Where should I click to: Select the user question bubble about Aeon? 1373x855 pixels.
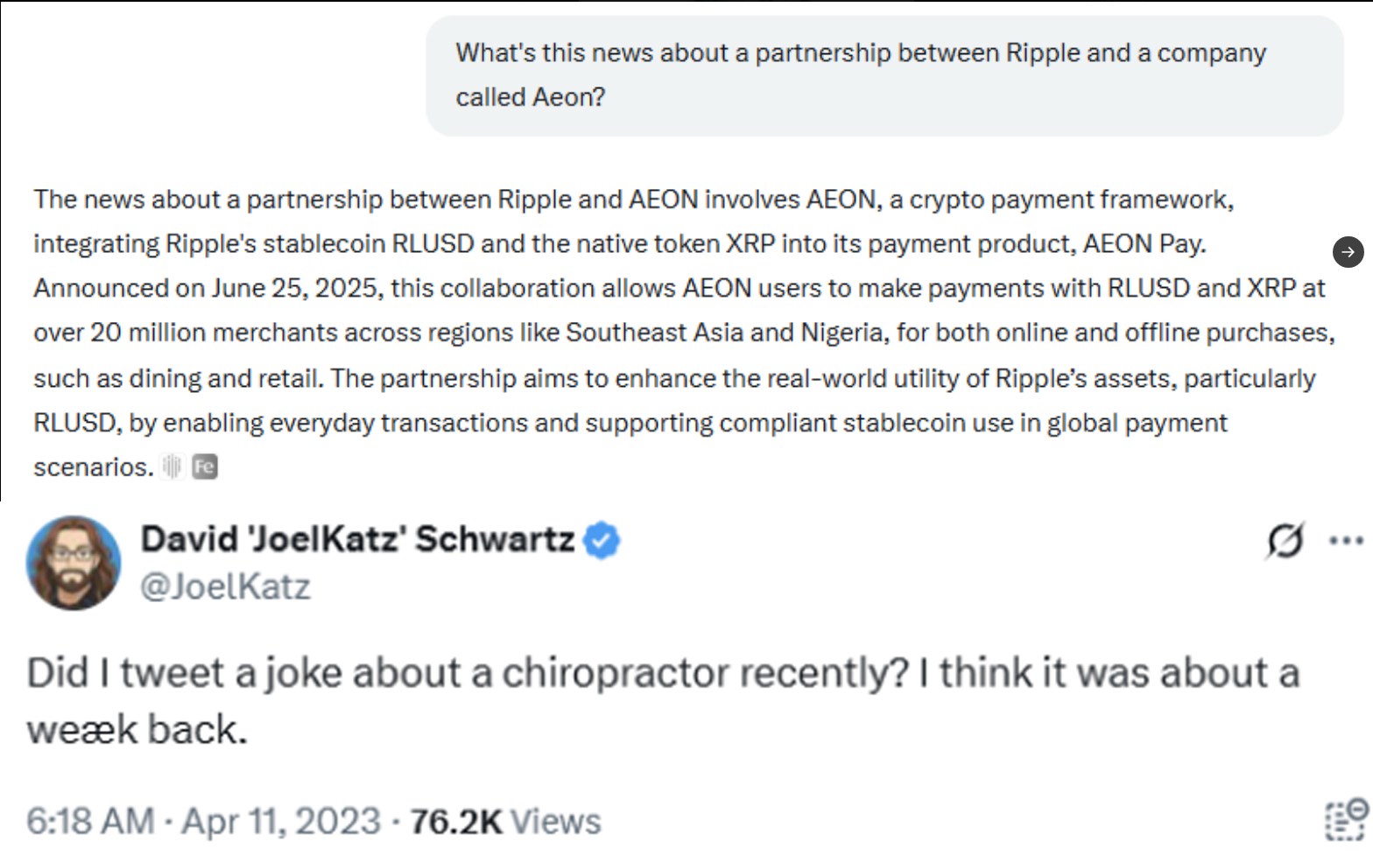(x=884, y=75)
